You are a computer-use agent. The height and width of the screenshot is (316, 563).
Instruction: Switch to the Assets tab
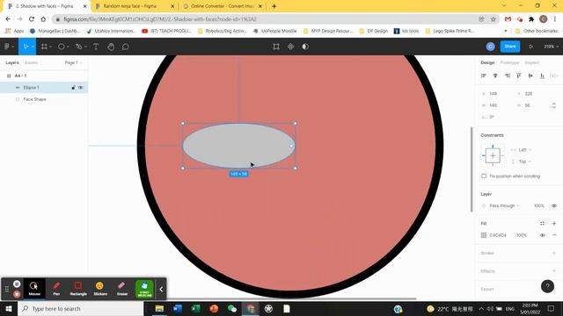[31, 62]
